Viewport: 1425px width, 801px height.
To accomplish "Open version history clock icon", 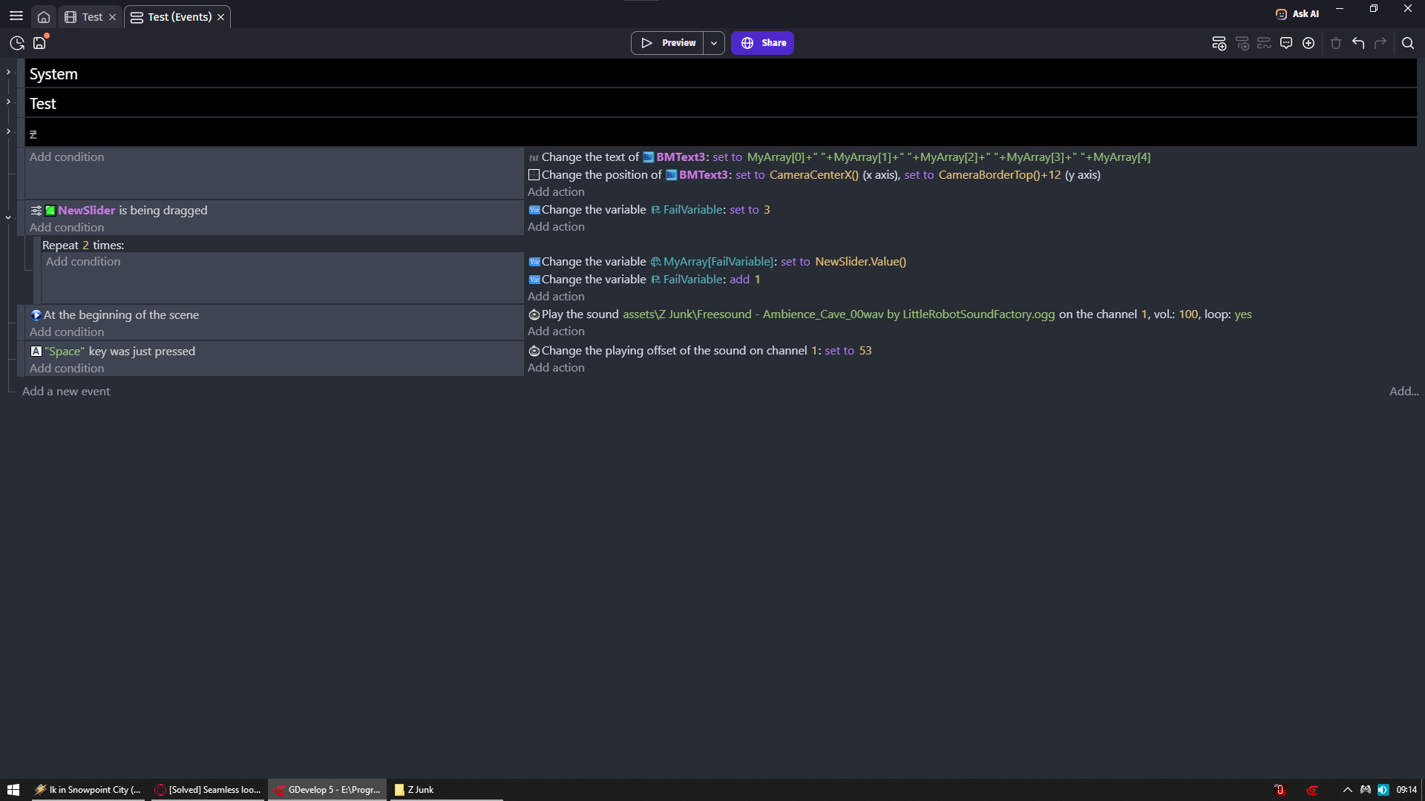I will (17, 43).
